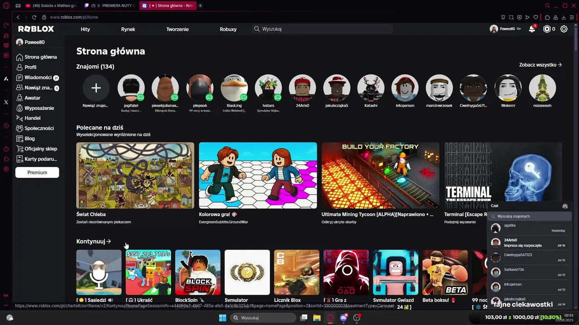
Task: Open the Licznik Blox game thumbnail
Action: (297, 272)
